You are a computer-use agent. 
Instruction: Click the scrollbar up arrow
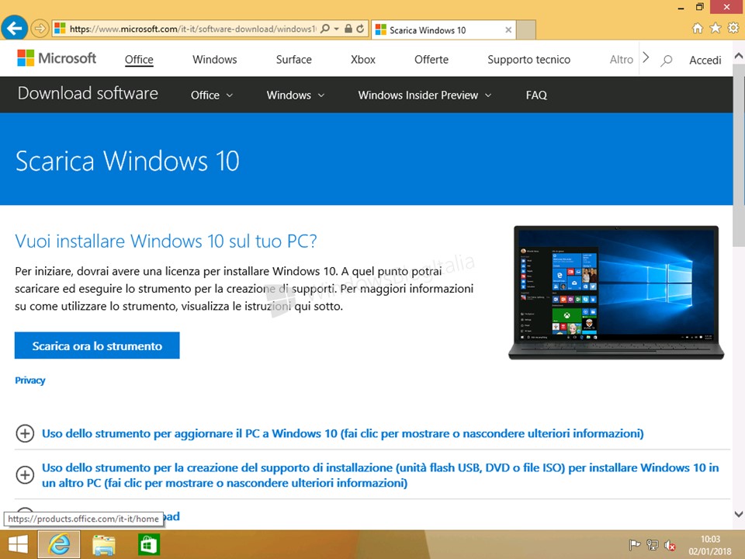point(739,56)
